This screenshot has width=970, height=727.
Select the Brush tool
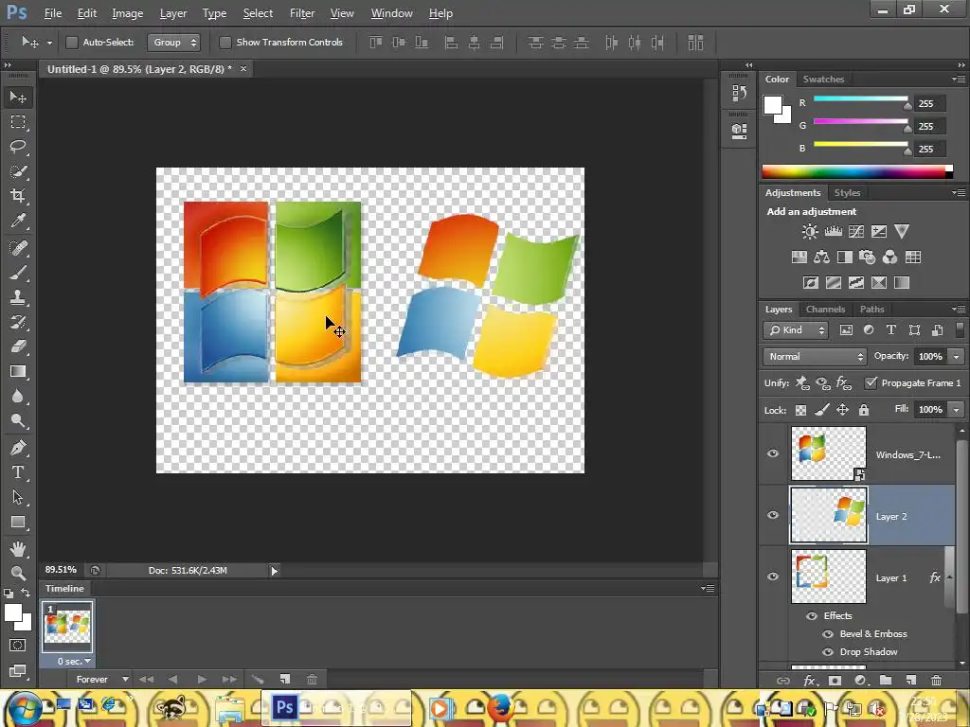[18, 273]
